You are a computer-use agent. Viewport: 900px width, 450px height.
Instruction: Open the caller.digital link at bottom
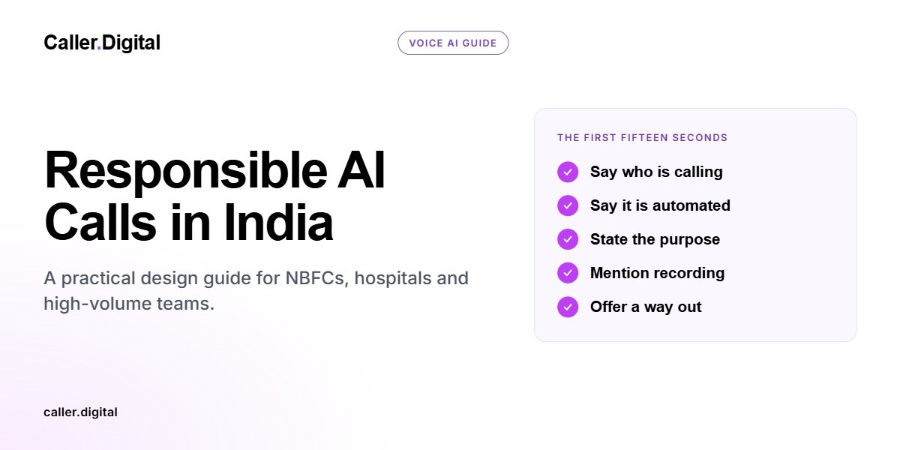[x=80, y=412]
